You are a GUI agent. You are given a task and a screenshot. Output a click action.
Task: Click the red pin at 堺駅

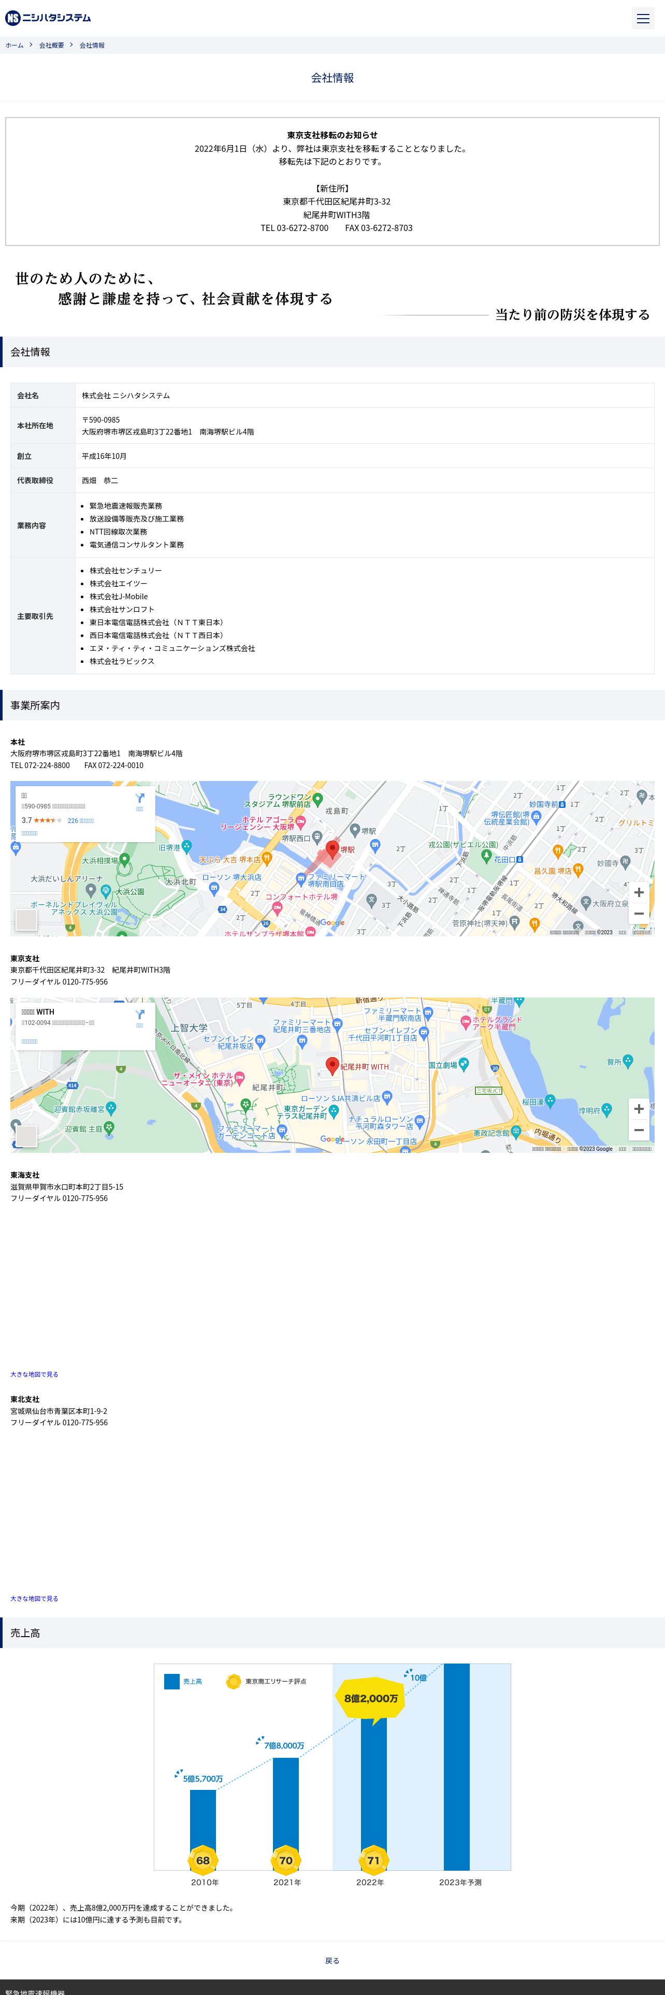point(332,849)
